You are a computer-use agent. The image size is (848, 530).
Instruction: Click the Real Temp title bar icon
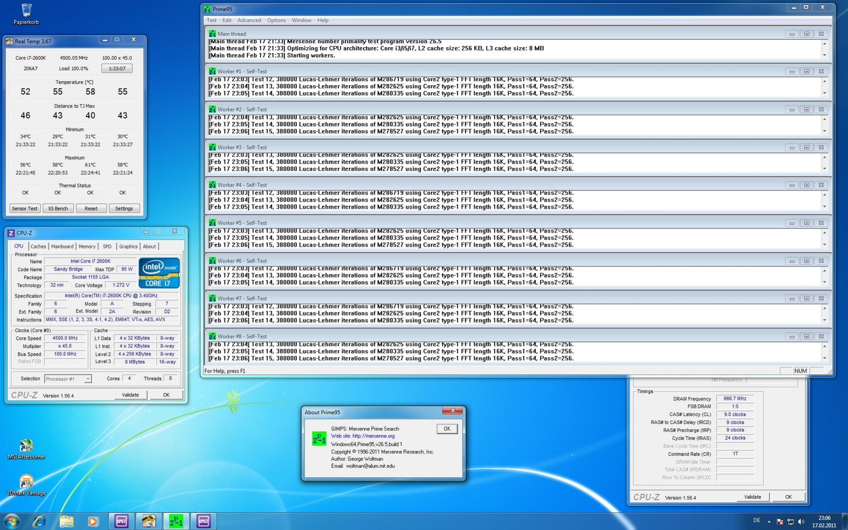click(x=9, y=41)
